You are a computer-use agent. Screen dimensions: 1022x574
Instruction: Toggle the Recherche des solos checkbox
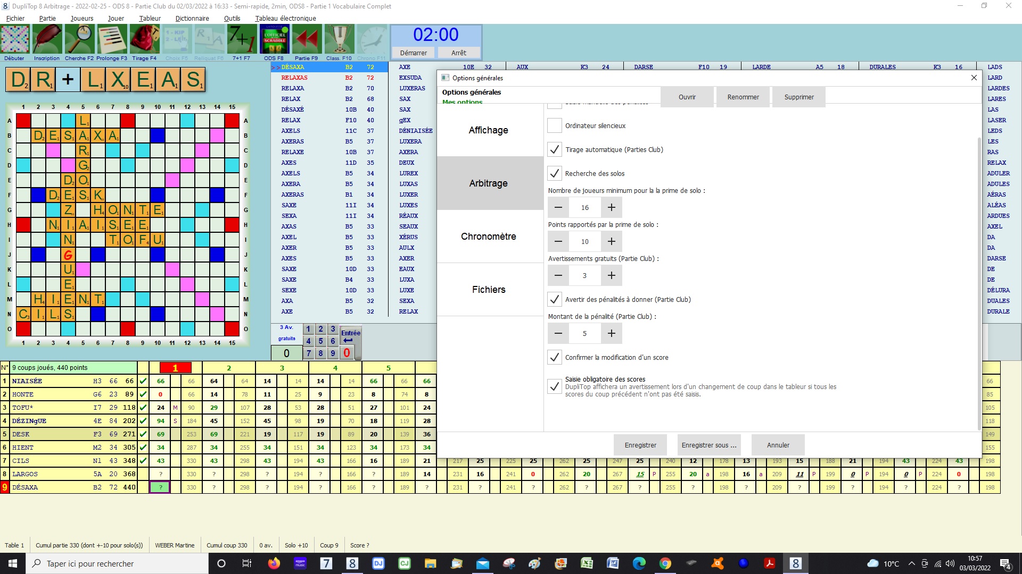[555, 174]
